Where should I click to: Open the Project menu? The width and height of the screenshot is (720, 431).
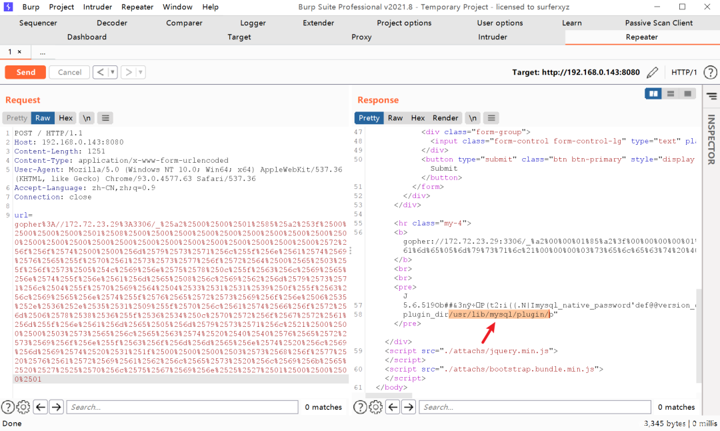click(x=61, y=7)
